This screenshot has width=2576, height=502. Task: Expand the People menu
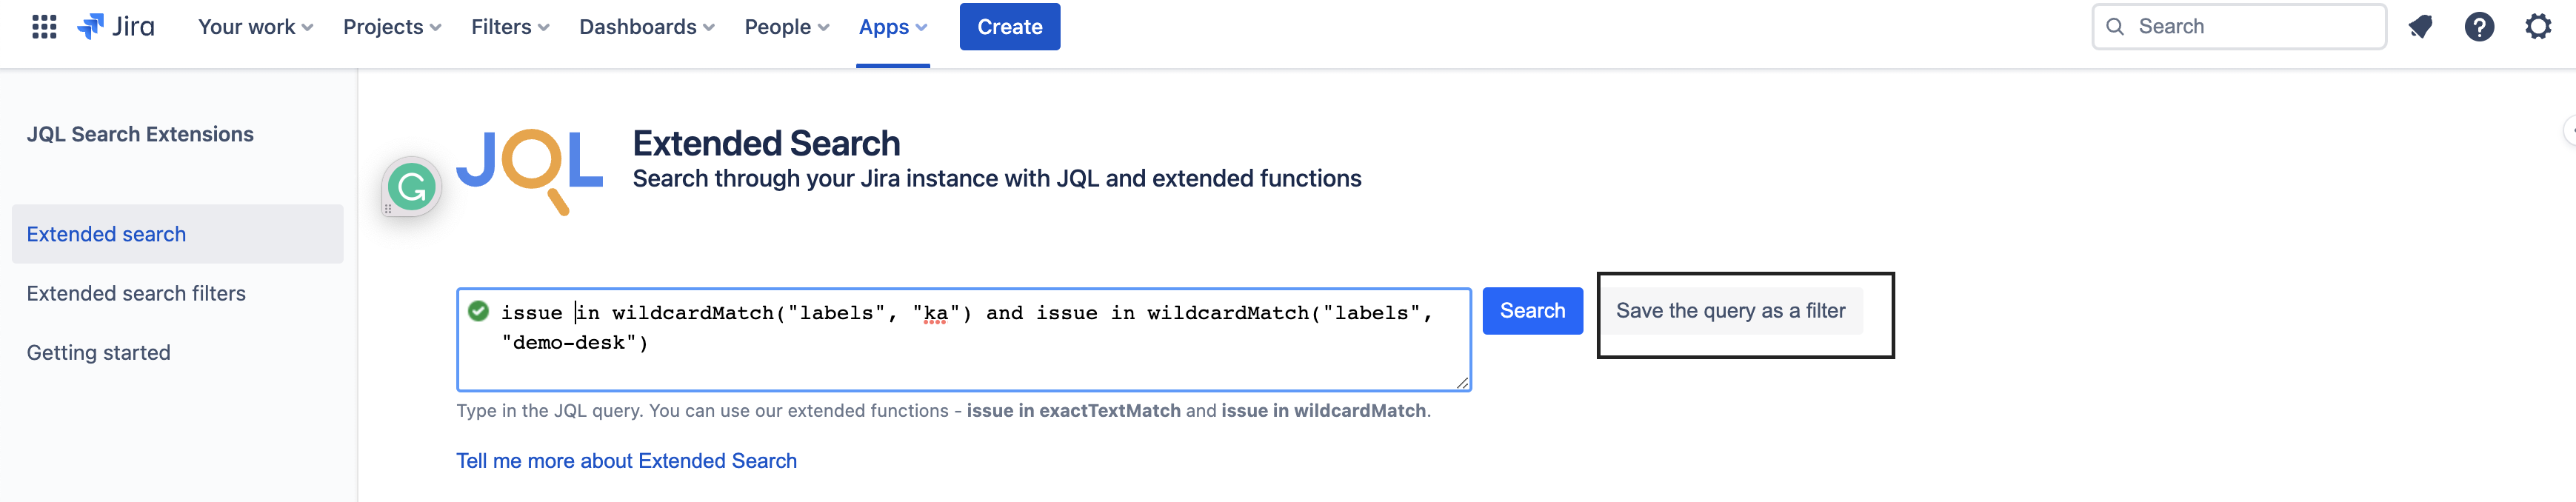tap(786, 27)
